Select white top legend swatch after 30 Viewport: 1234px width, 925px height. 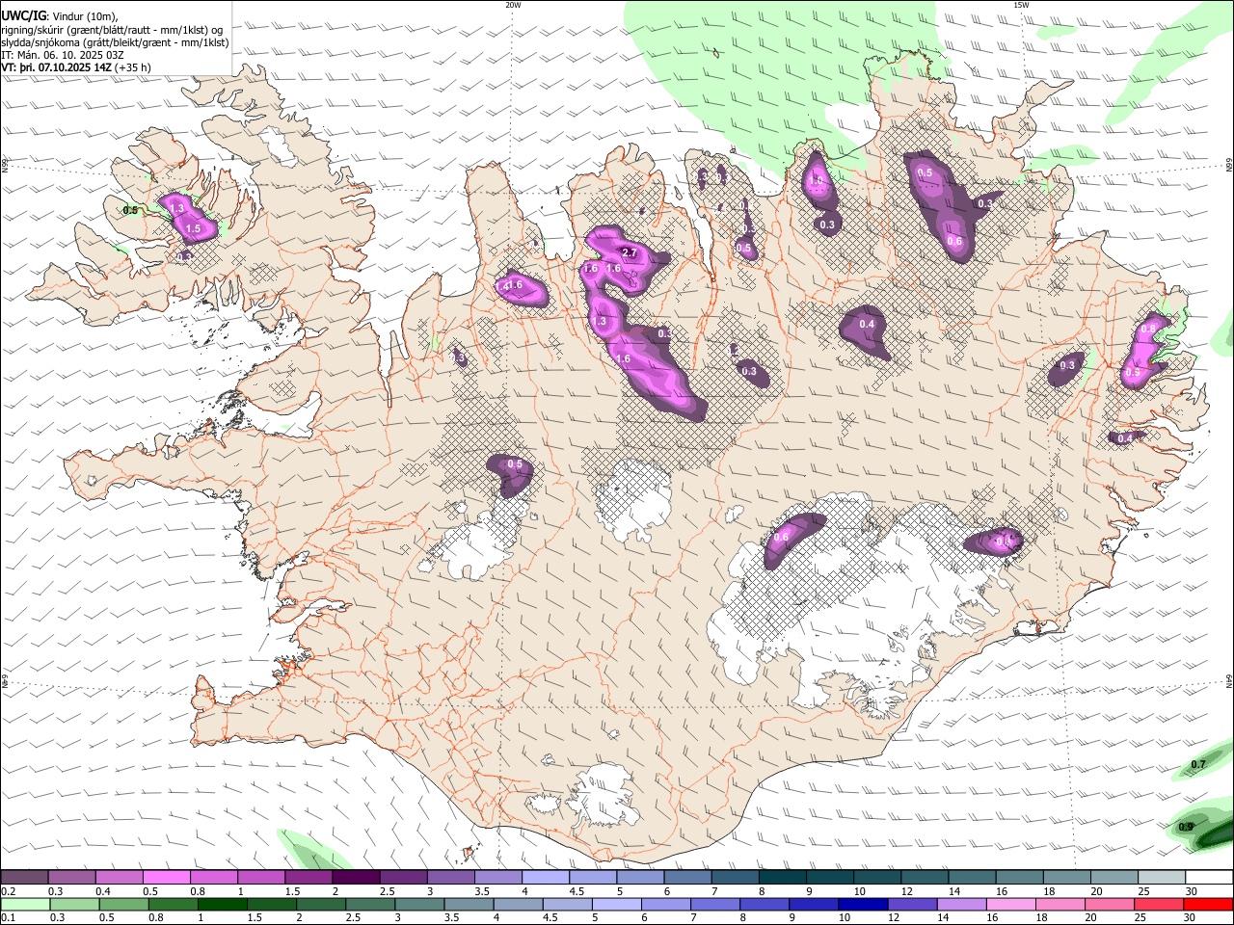(x=1210, y=878)
